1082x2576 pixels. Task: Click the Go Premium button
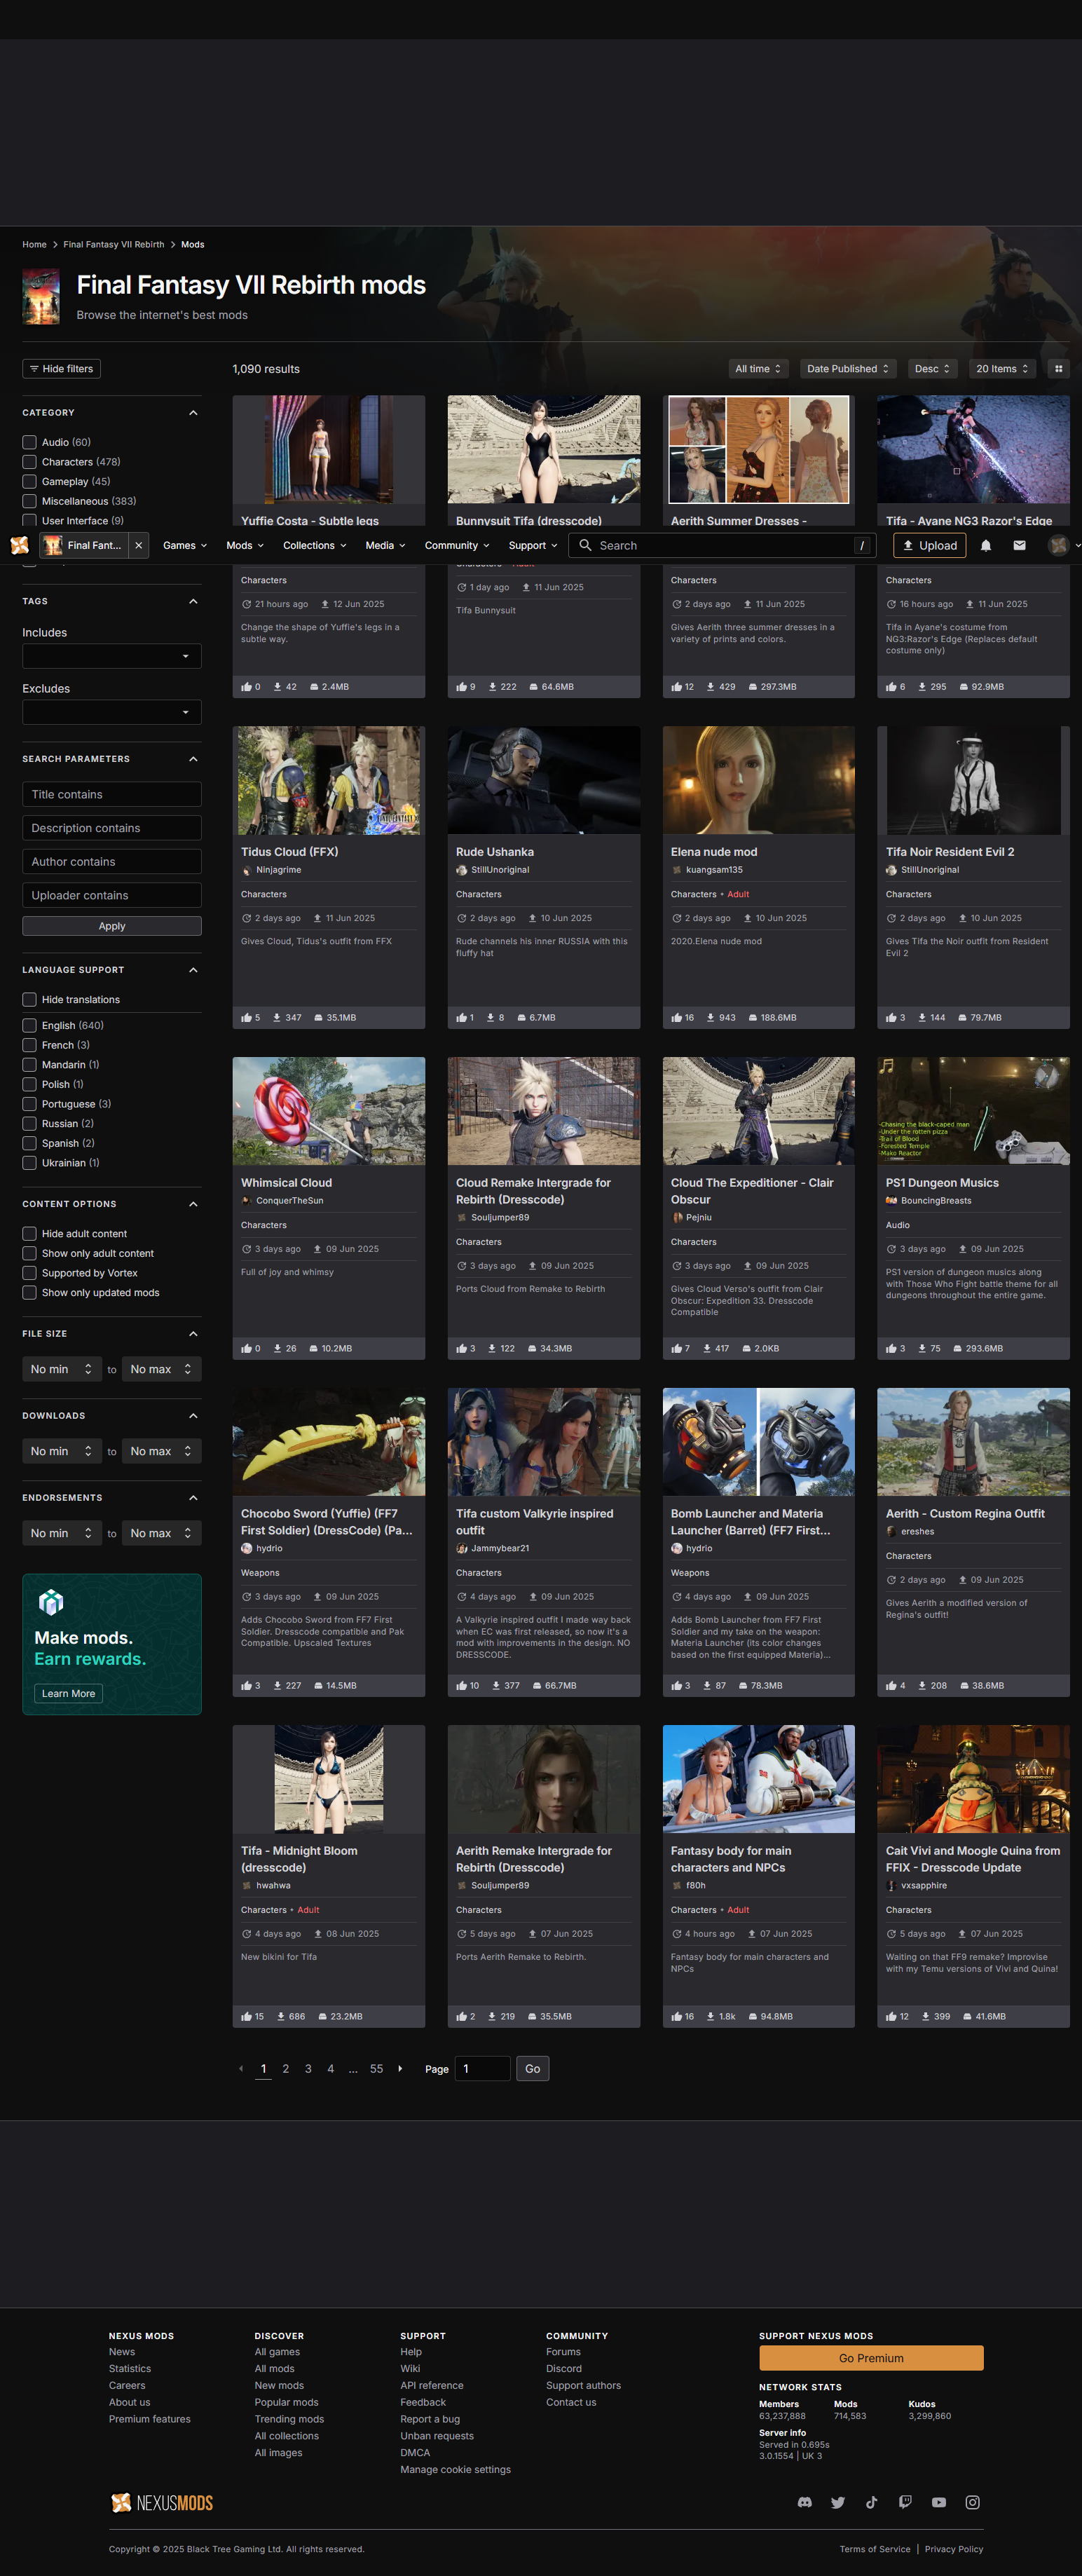[x=871, y=2358]
